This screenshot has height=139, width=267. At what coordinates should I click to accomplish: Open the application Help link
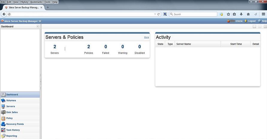(264, 21)
